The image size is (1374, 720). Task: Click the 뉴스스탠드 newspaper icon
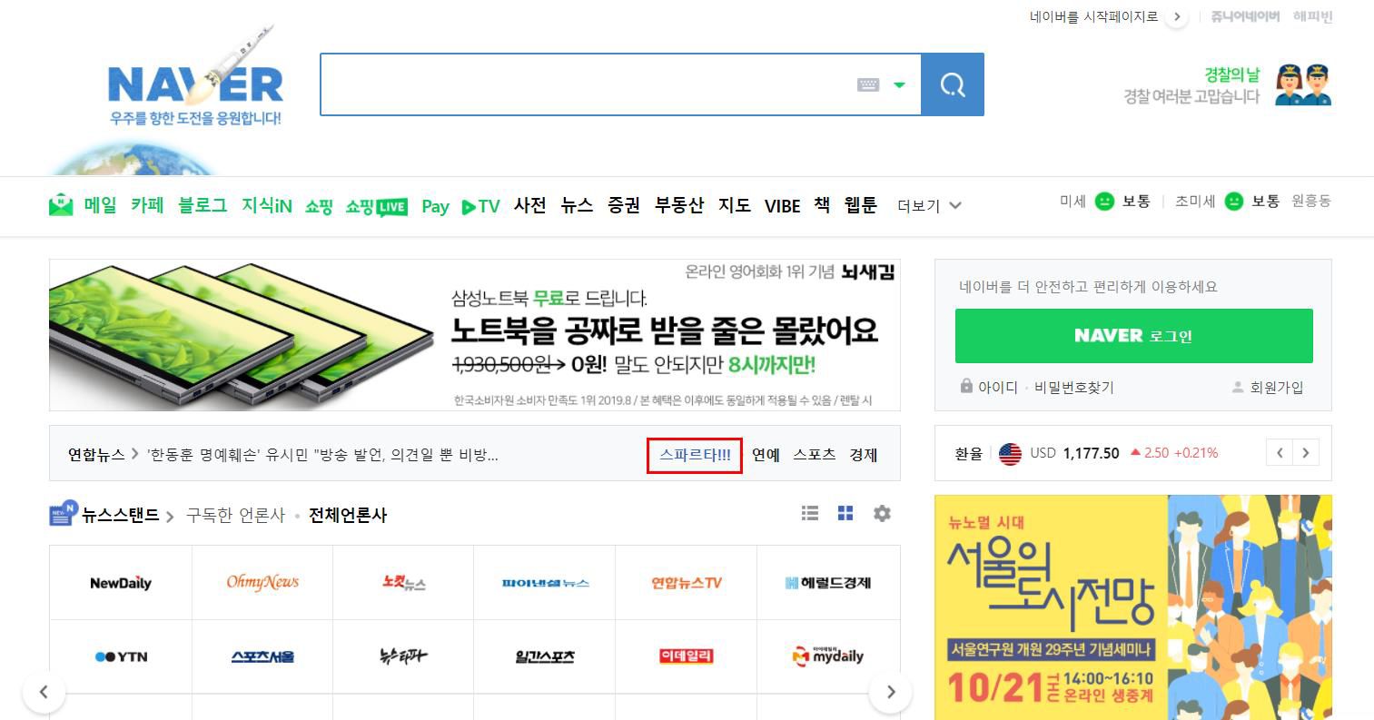coord(63,514)
